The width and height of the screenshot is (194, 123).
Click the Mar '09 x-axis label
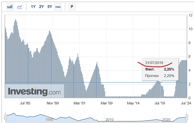click(106, 103)
